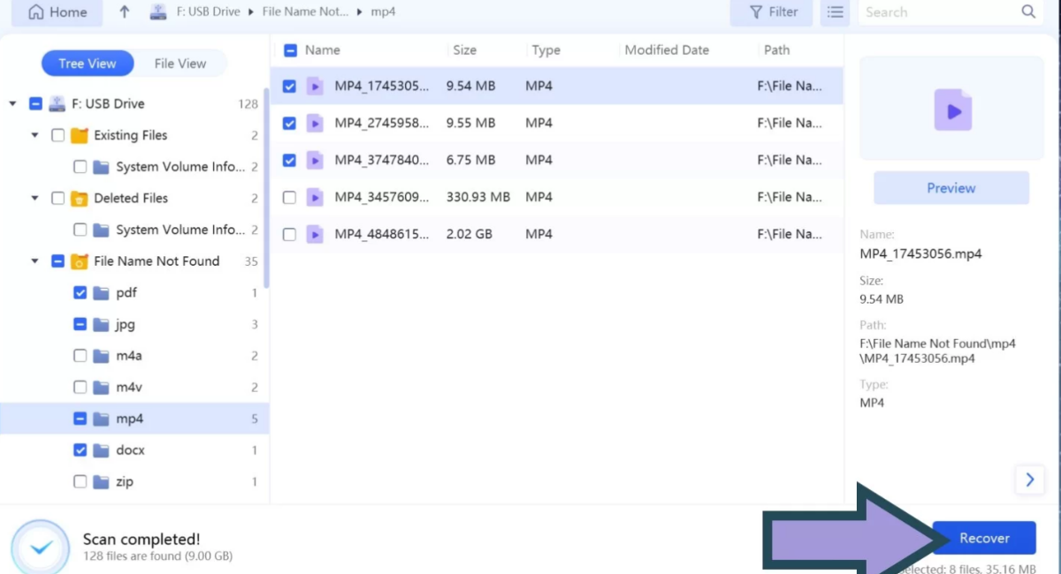Click the jpg folder icon
The image size is (1061, 574).
point(101,324)
